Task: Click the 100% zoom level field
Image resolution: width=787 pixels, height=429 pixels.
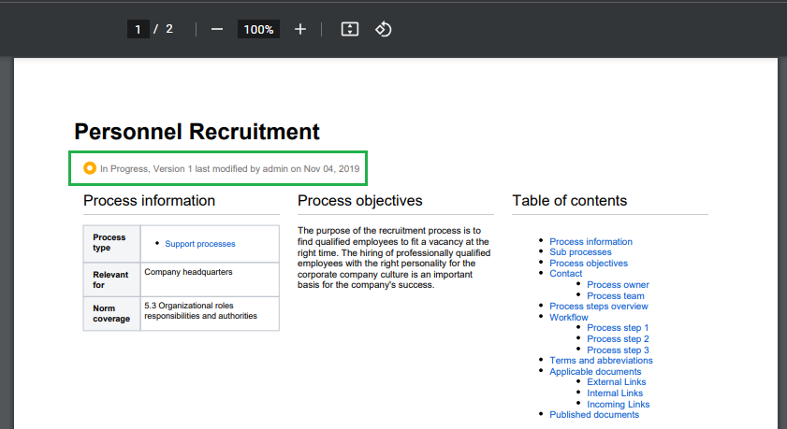Action: pyautogui.click(x=258, y=29)
